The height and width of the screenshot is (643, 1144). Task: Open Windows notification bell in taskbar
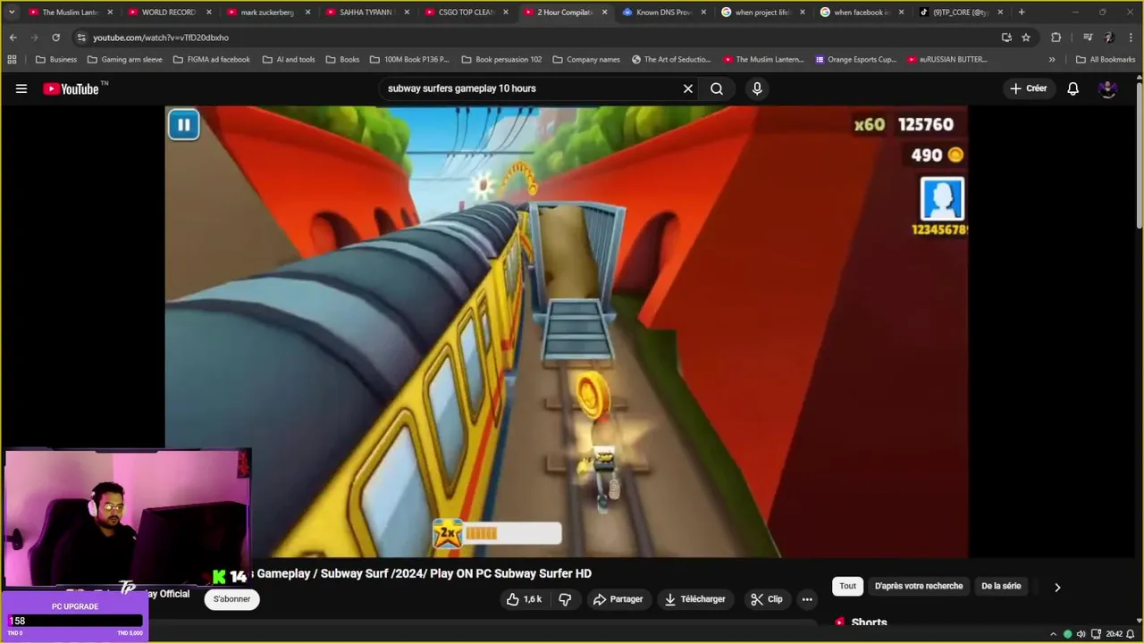tap(1130, 634)
